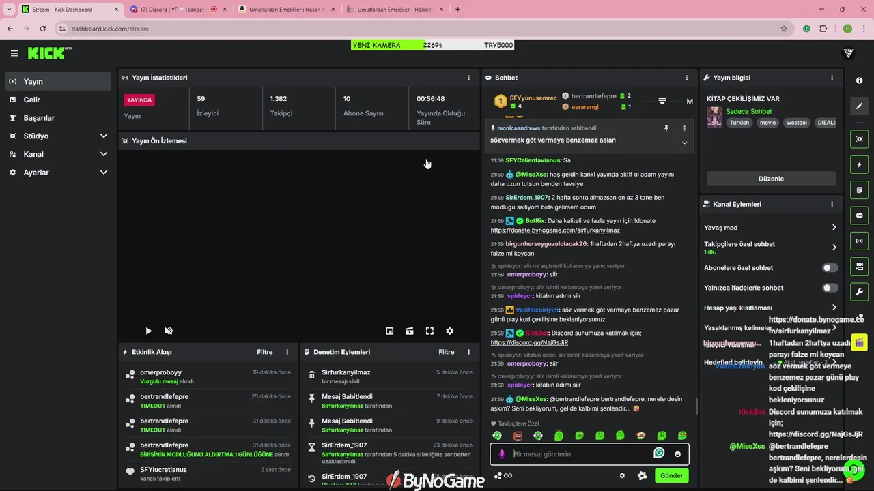Viewport: 874px width, 491px height.
Task: Click the note icon in right sidebar
Action: [859, 190]
